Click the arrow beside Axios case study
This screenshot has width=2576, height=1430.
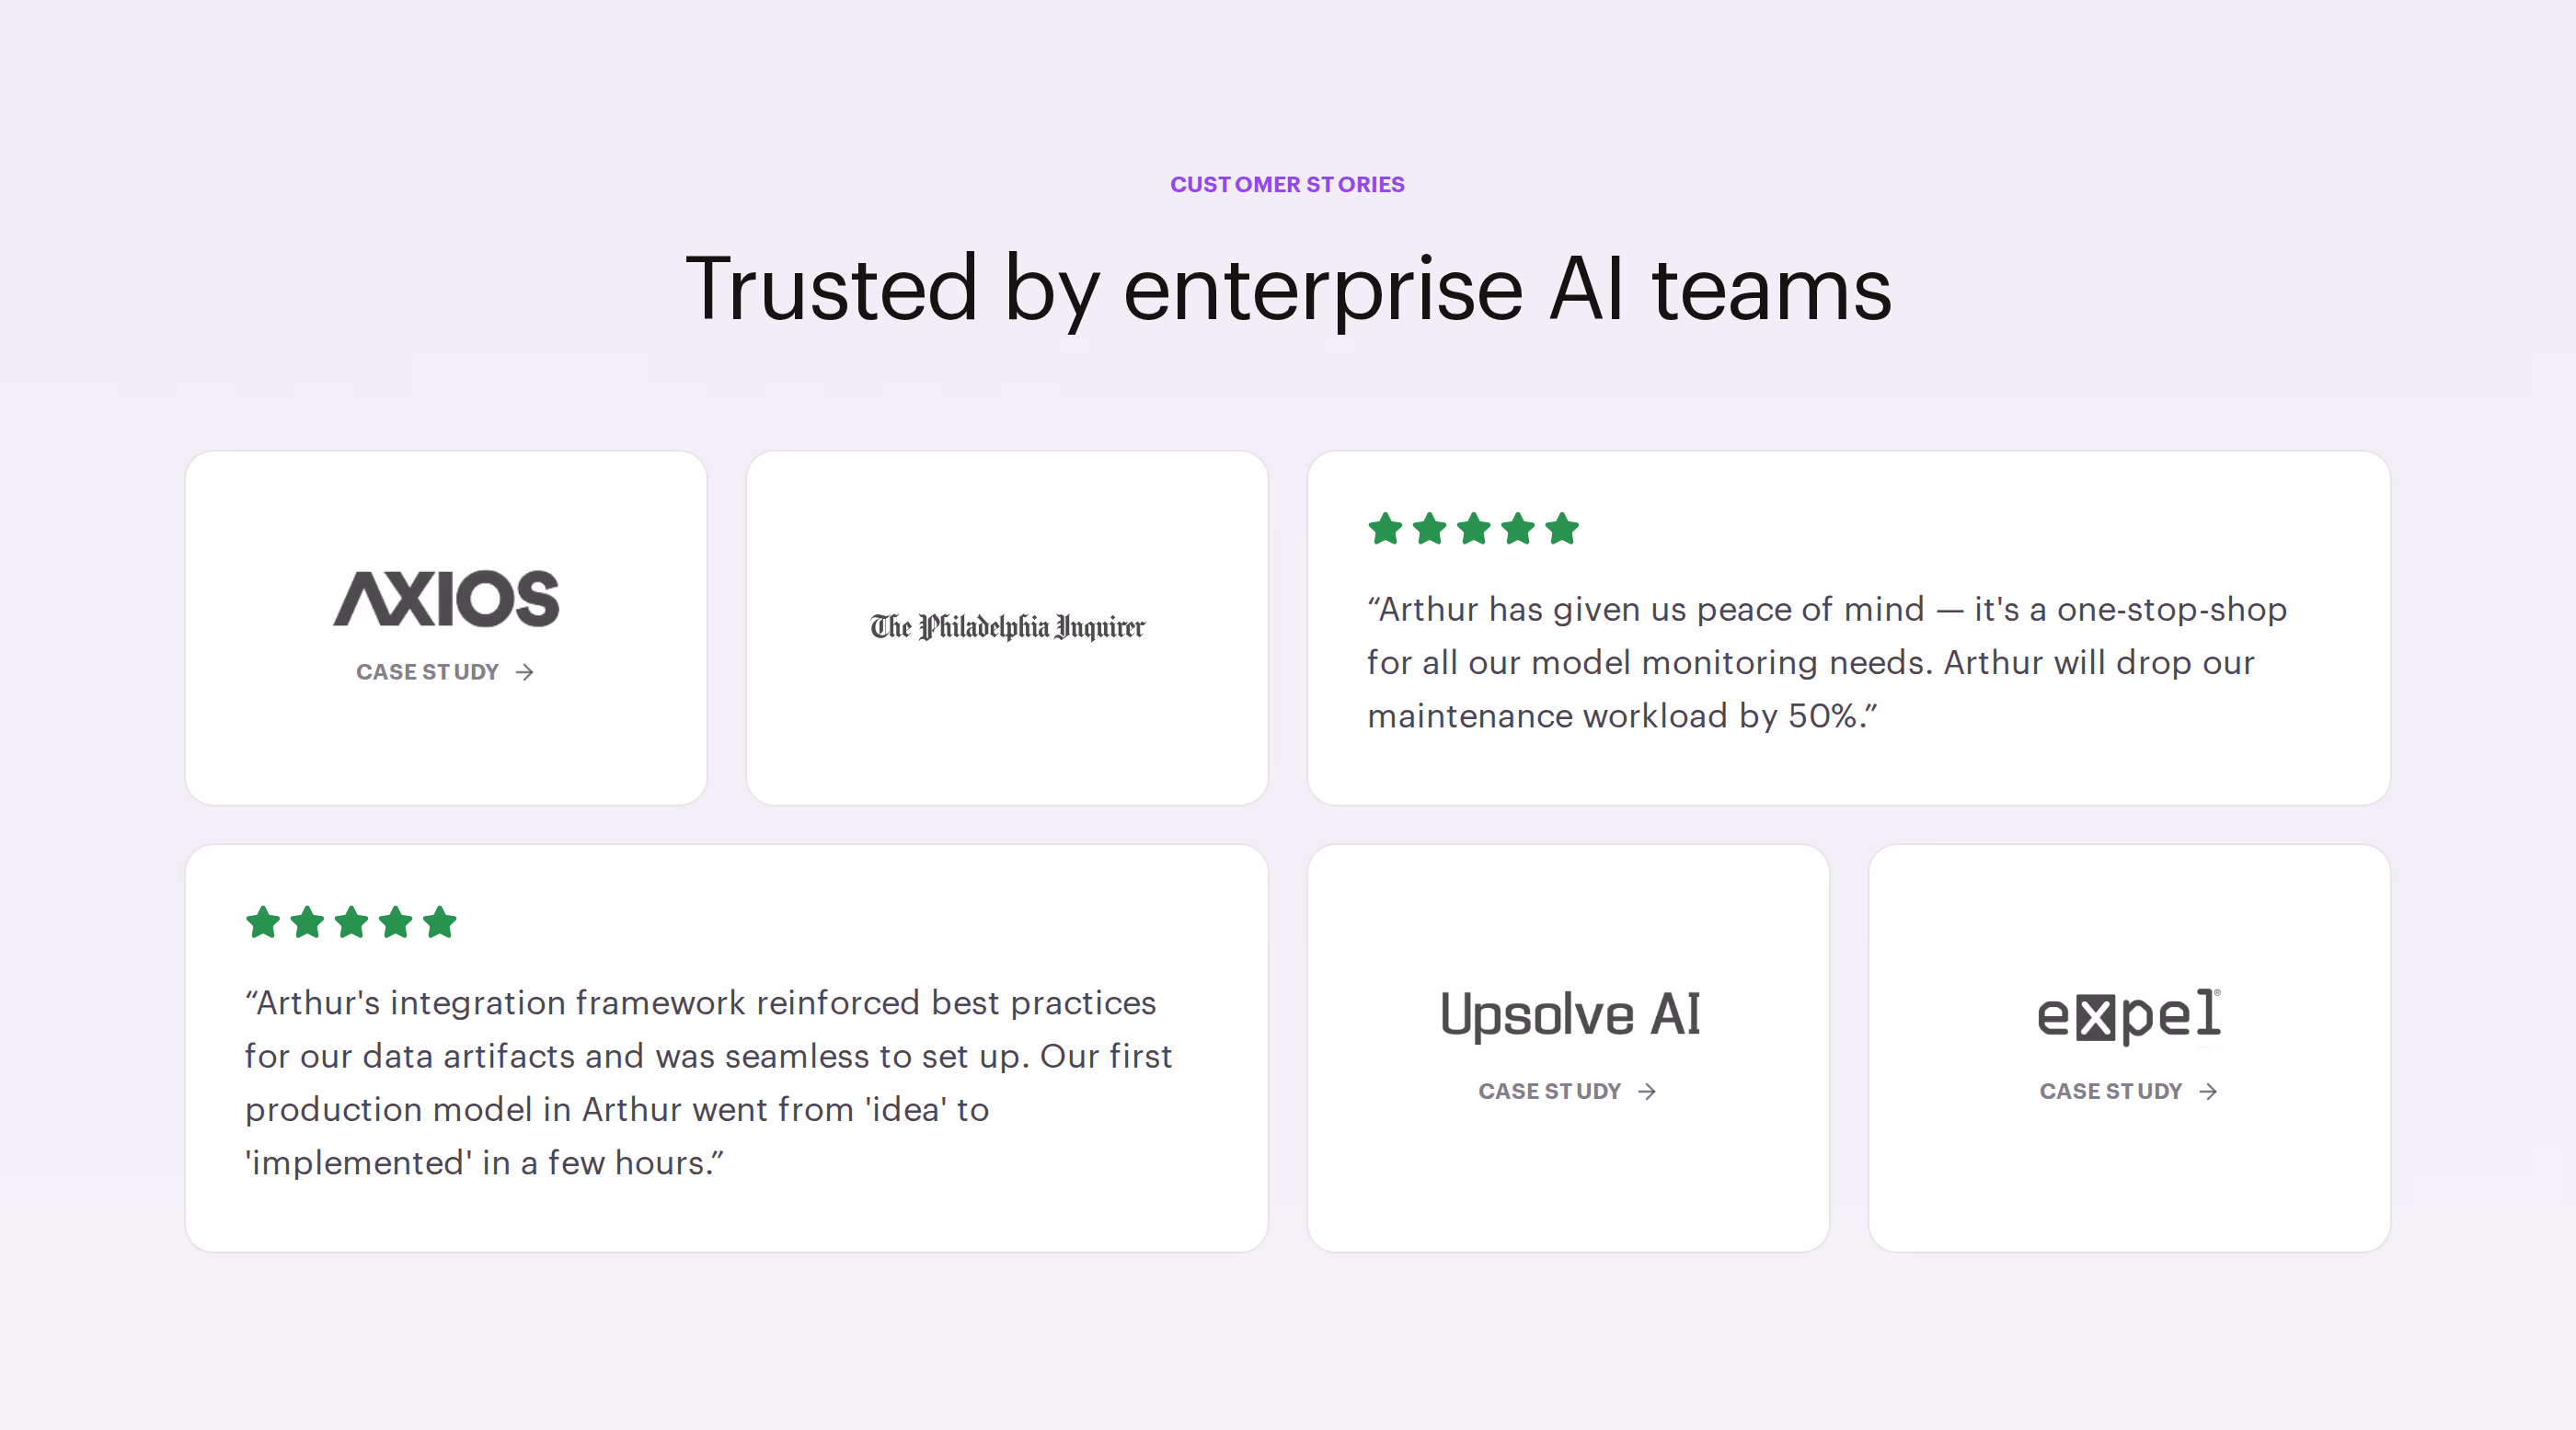[525, 672]
